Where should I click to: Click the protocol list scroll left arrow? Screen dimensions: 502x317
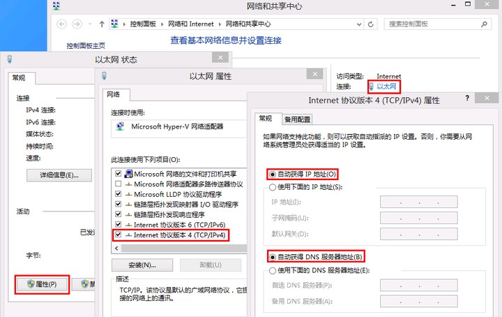(116, 248)
